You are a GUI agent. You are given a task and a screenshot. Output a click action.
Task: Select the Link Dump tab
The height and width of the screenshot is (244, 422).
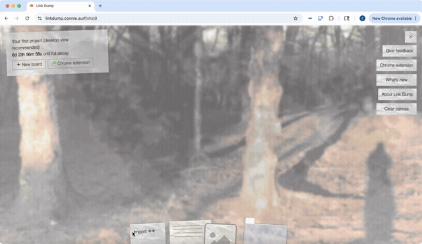(x=60, y=6)
